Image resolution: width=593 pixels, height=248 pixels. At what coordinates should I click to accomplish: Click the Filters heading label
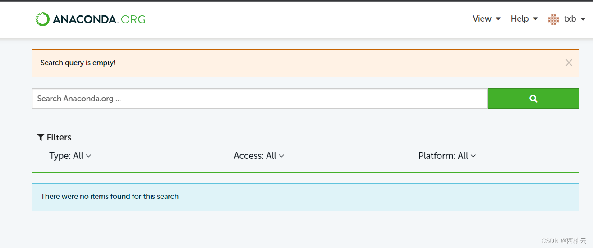(59, 137)
